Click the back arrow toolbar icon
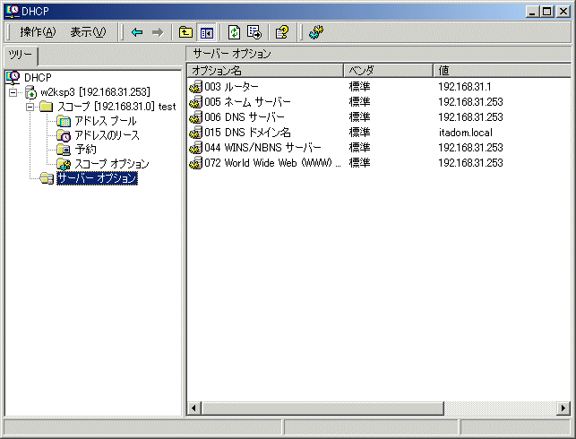Viewport: 576px width, 439px height. (137, 32)
